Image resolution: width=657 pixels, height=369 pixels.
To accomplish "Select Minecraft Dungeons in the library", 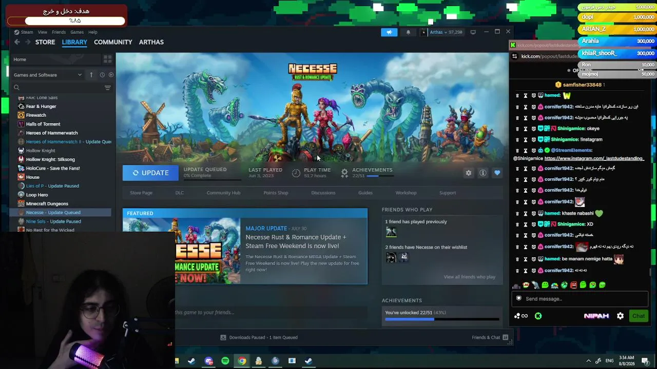I will coord(47,203).
